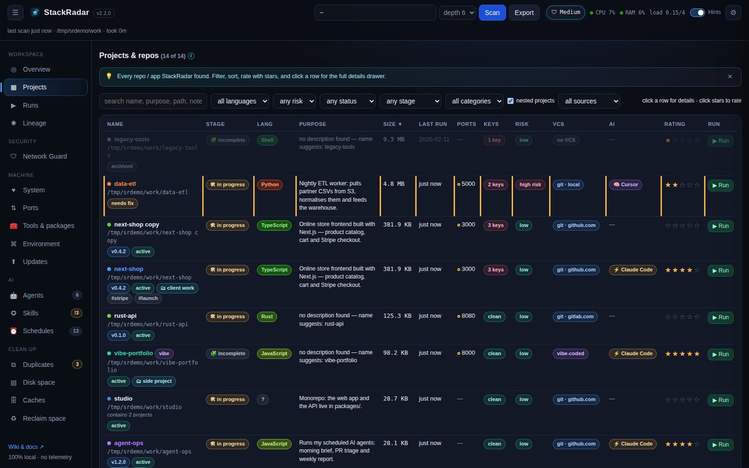Open the Runs sidebar item

pyautogui.click(x=45, y=105)
